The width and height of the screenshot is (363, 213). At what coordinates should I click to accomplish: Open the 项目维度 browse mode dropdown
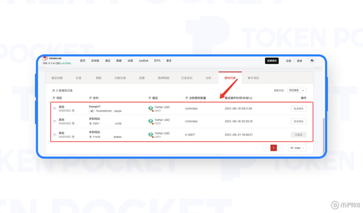click(x=297, y=90)
